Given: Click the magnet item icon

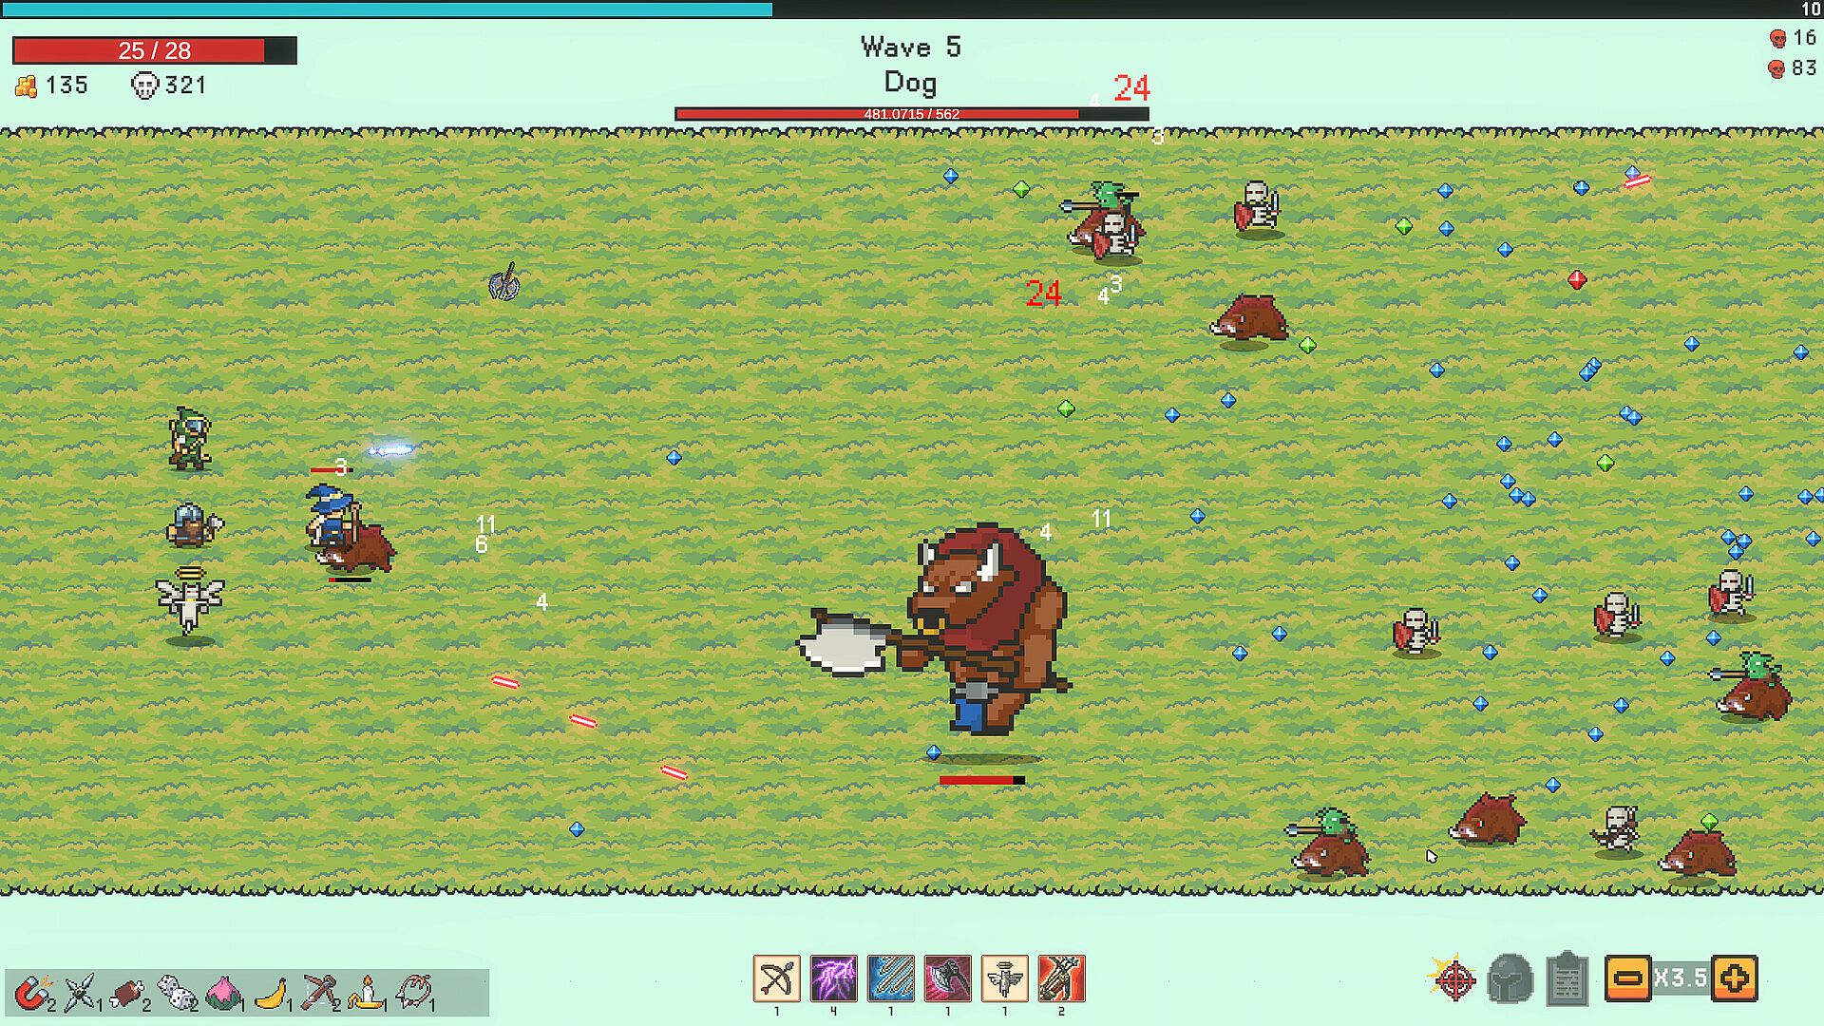Looking at the screenshot, I should coord(32,993).
